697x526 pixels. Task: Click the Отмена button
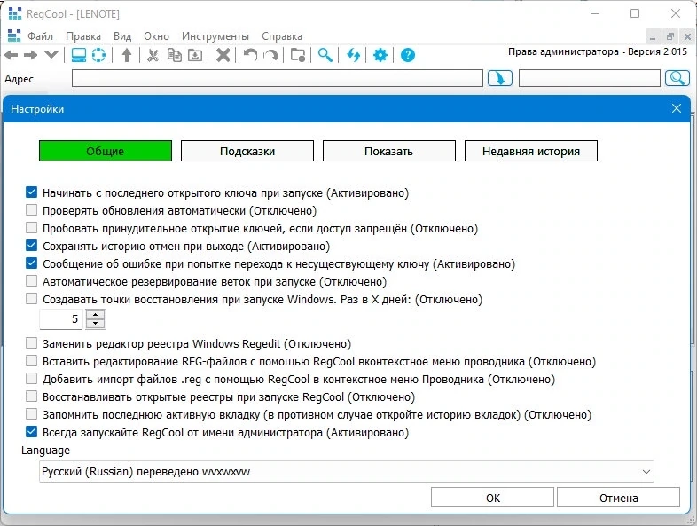[x=618, y=498]
